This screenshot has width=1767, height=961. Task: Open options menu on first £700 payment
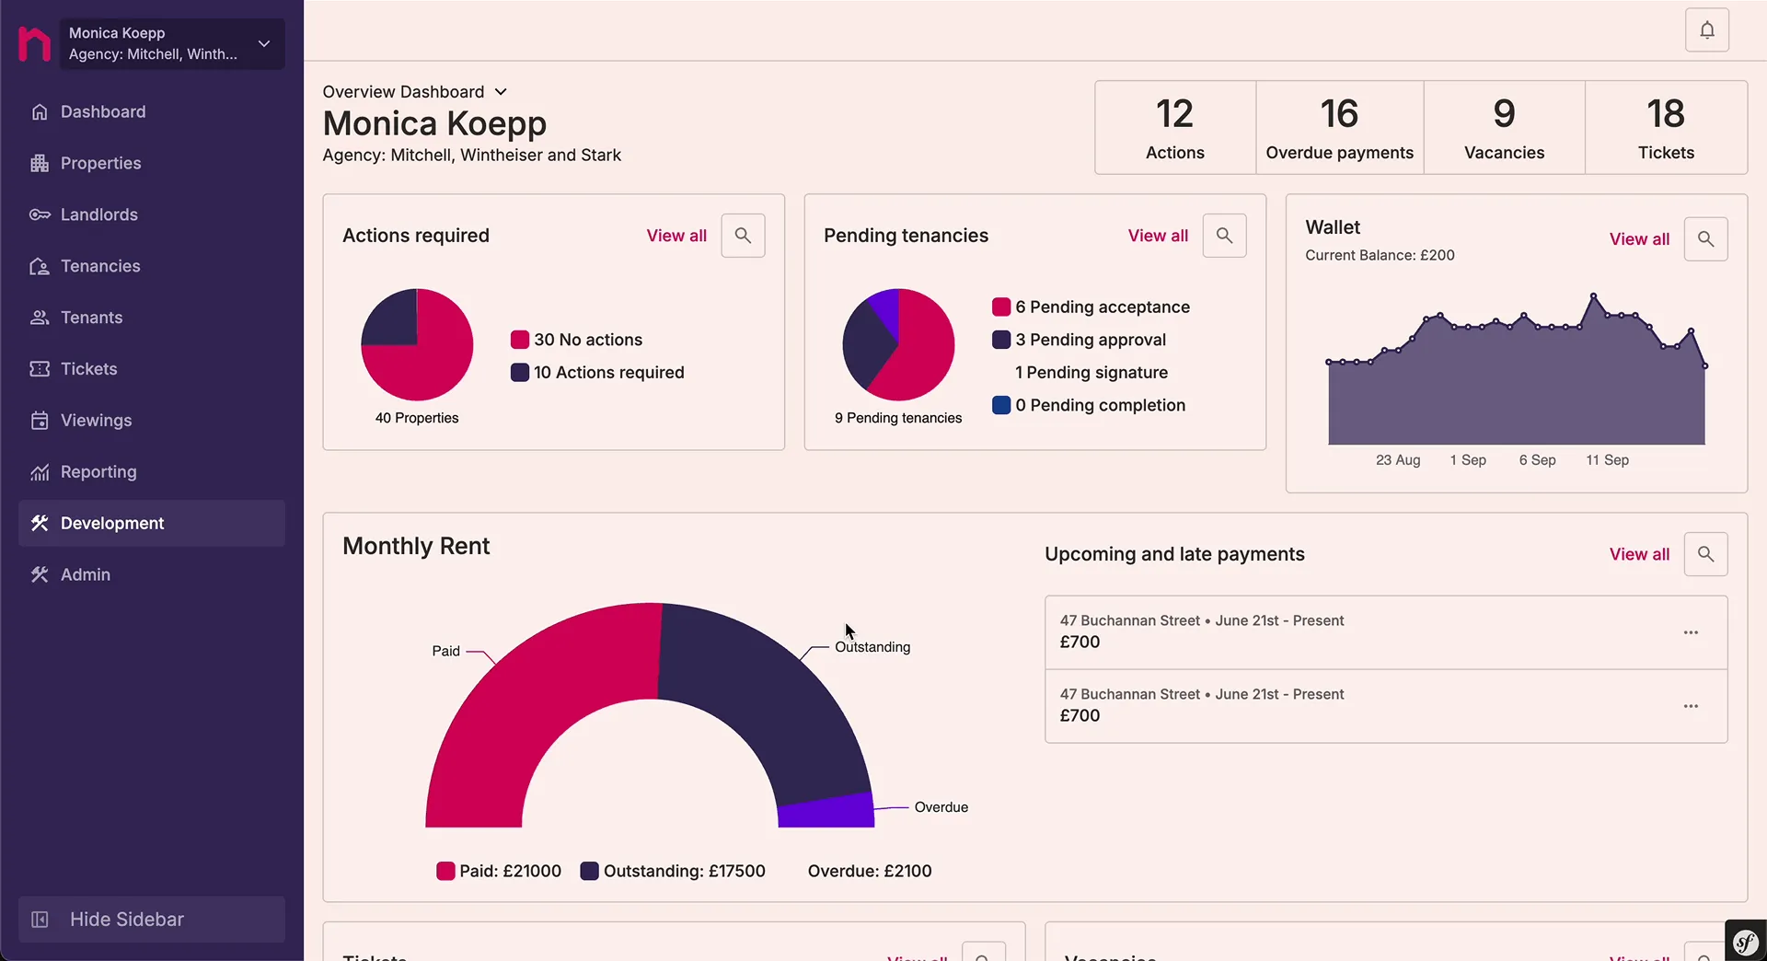(x=1691, y=632)
